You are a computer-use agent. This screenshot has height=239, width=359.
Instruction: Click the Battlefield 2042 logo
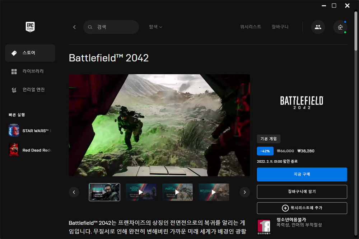(302, 103)
